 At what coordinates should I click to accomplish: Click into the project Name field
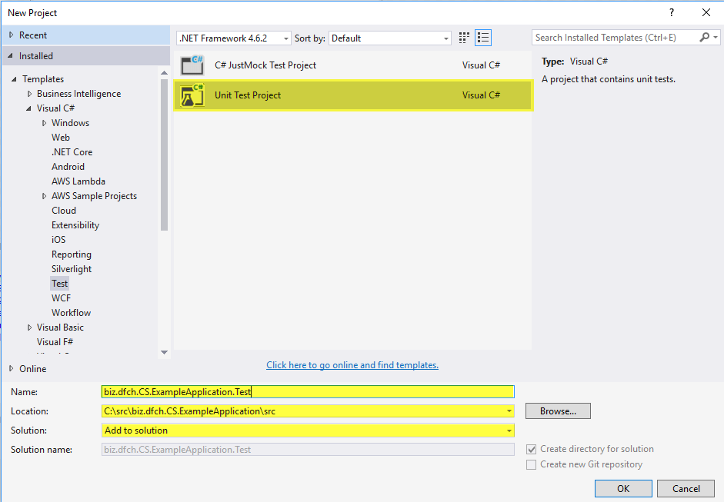coord(308,392)
